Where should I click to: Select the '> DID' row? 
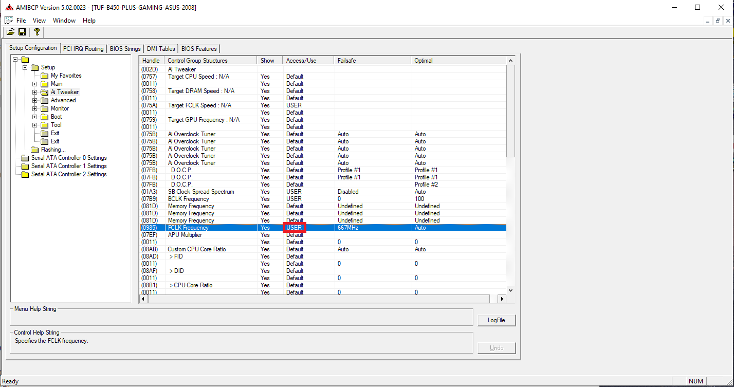[323, 271]
